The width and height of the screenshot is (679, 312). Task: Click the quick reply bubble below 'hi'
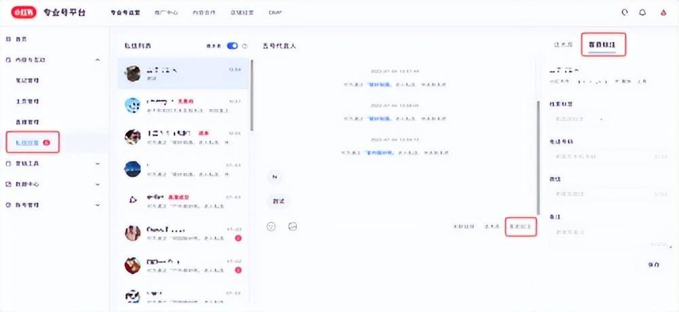point(278,201)
